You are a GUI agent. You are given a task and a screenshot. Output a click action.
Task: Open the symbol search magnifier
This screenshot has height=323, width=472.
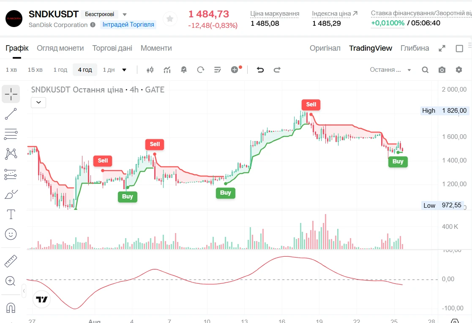(425, 70)
